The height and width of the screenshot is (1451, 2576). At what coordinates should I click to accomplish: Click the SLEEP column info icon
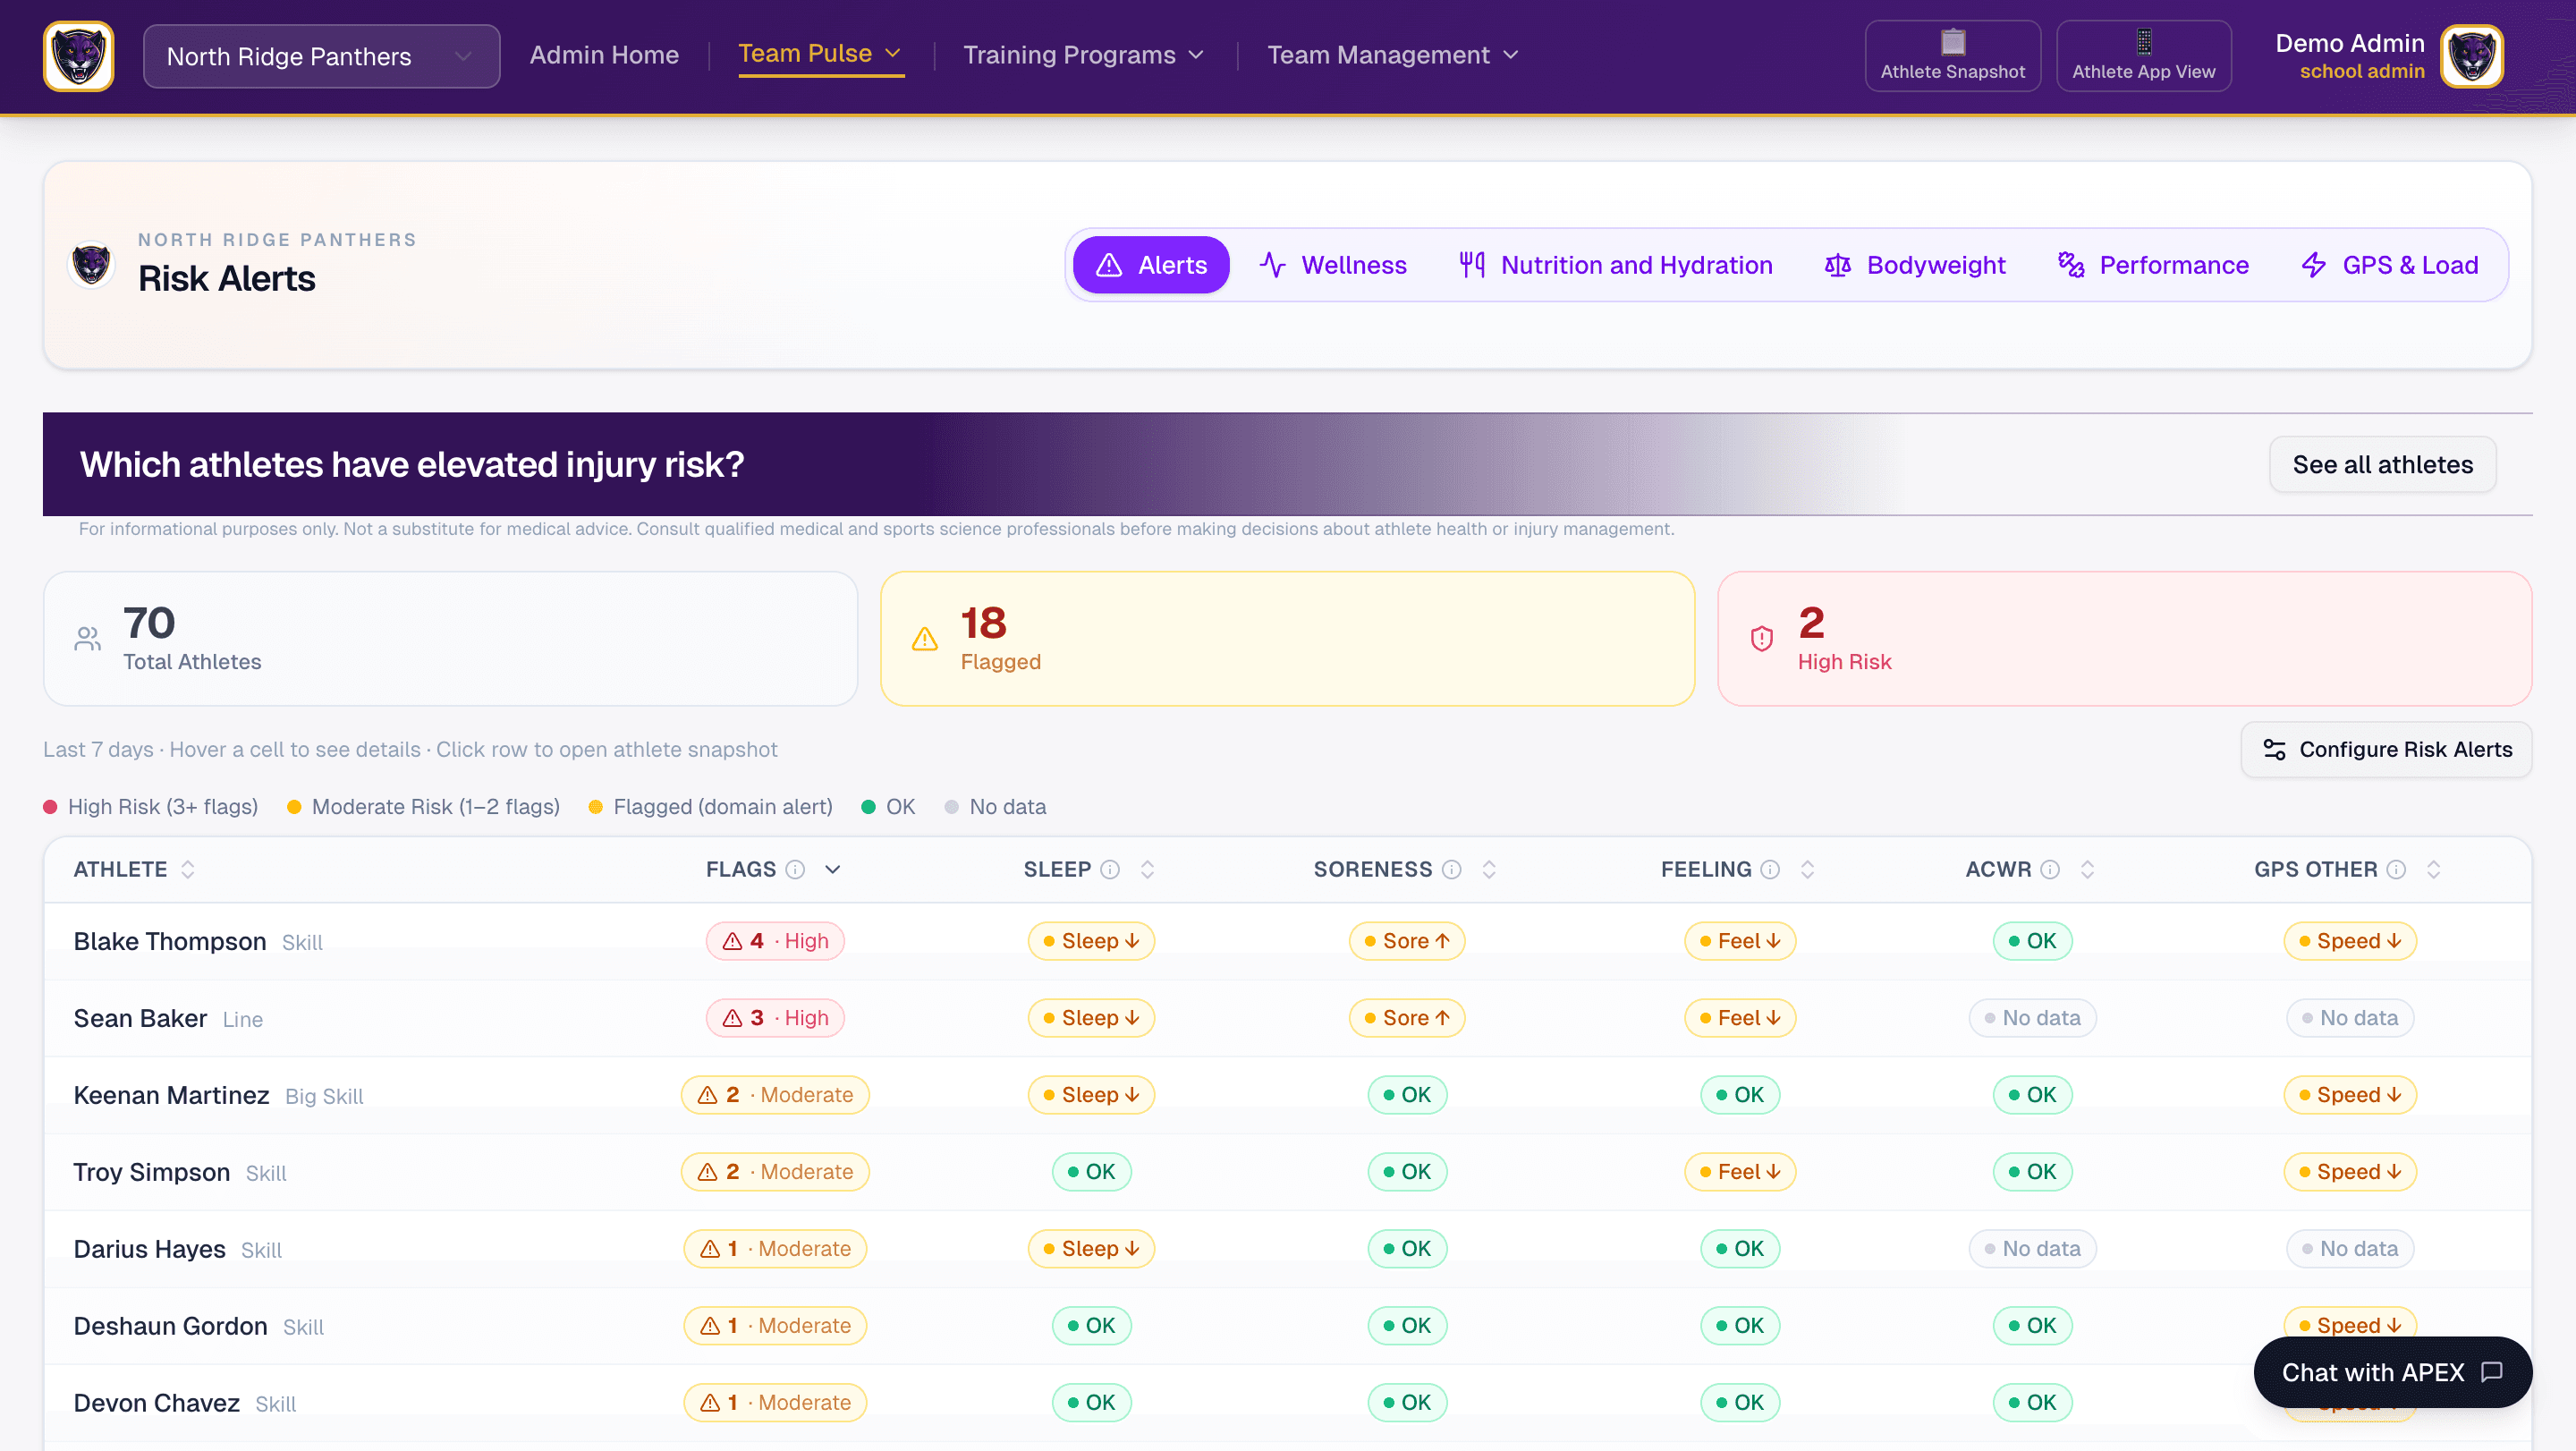click(x=1110, y=869)
